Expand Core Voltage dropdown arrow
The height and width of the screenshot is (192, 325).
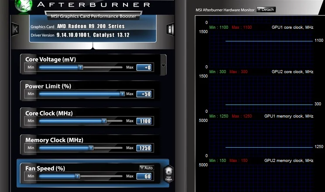(x=163, y=65)
